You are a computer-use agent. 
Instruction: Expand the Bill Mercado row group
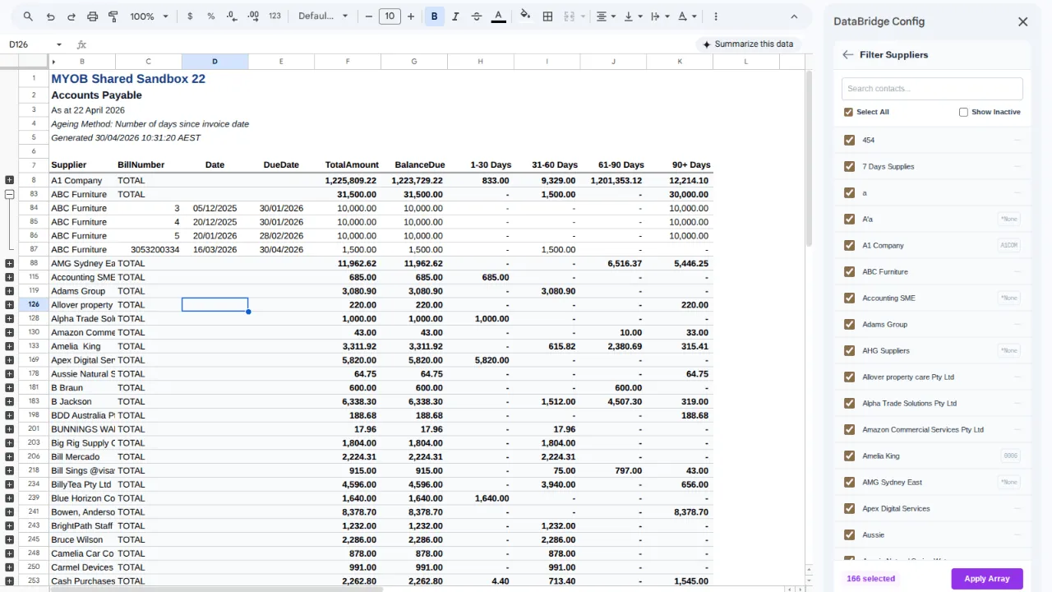tap(9, 456)
